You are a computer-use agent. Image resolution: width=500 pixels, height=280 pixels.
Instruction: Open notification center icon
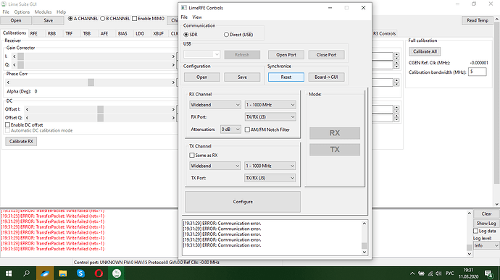[488, 273]
